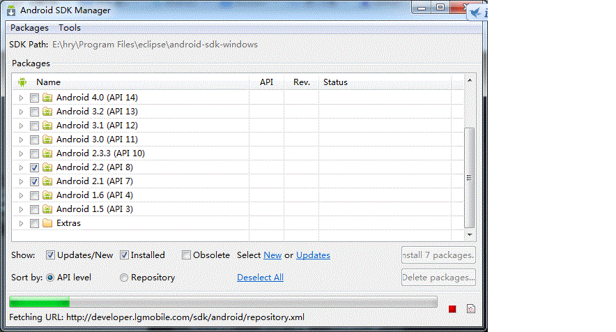Click the folder icon for Android 3.1 (API 12)

coord(47,126)
